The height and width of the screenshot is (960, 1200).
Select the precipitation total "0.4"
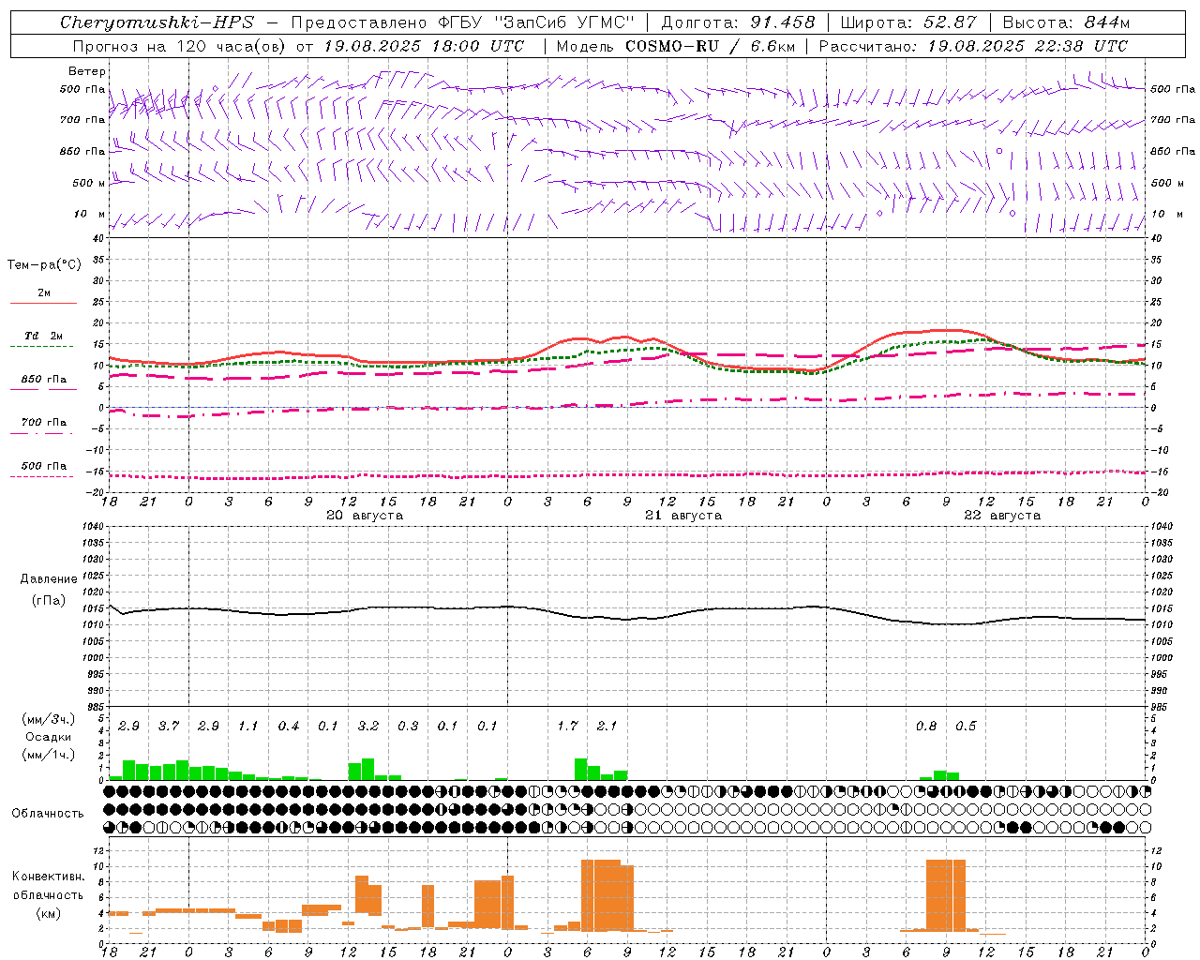[x=289, y=727]
